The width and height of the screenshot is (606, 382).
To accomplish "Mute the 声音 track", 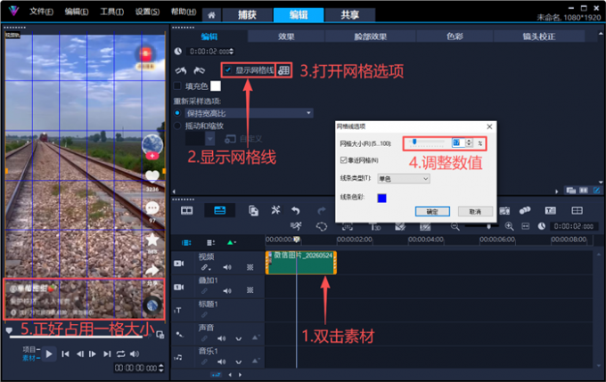I will coord(221,338).
